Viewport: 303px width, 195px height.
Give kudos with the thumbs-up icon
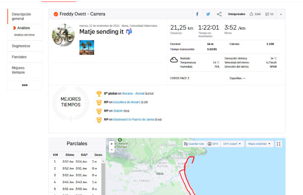pyautogui.click(x=251, y=14)
